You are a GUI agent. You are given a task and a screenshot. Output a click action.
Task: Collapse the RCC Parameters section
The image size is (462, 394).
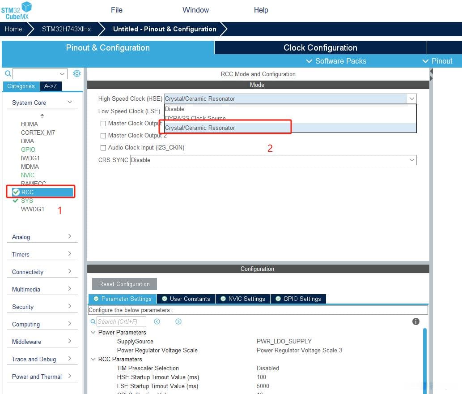click(93, 359)
